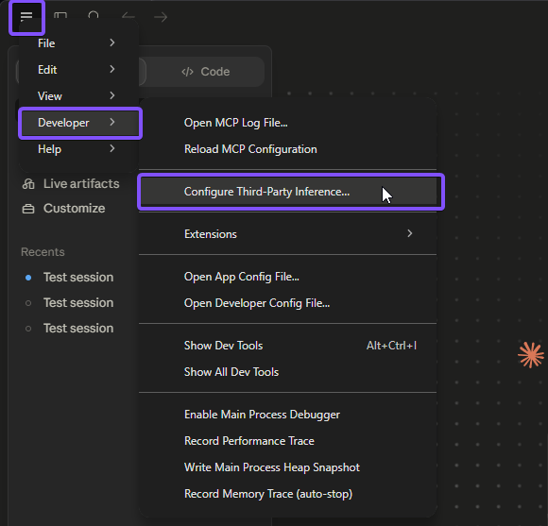
Task: Click the chevron next to View
Action: (112, 95)
